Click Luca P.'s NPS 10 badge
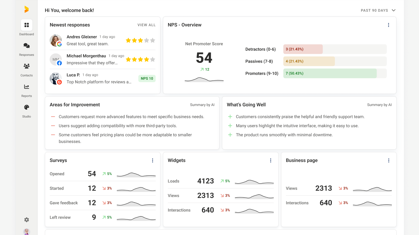This screenshot has width=419, height=235. pyautogui.click(x=147, y=79)
